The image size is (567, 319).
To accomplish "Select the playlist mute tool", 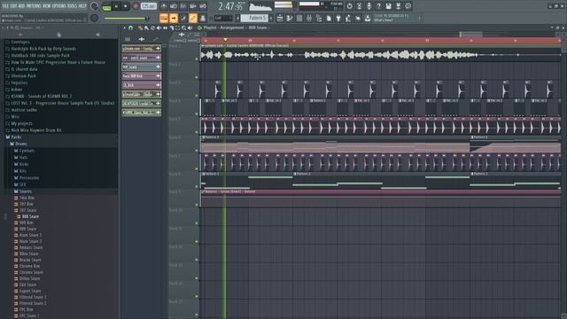I will [159, 27].
